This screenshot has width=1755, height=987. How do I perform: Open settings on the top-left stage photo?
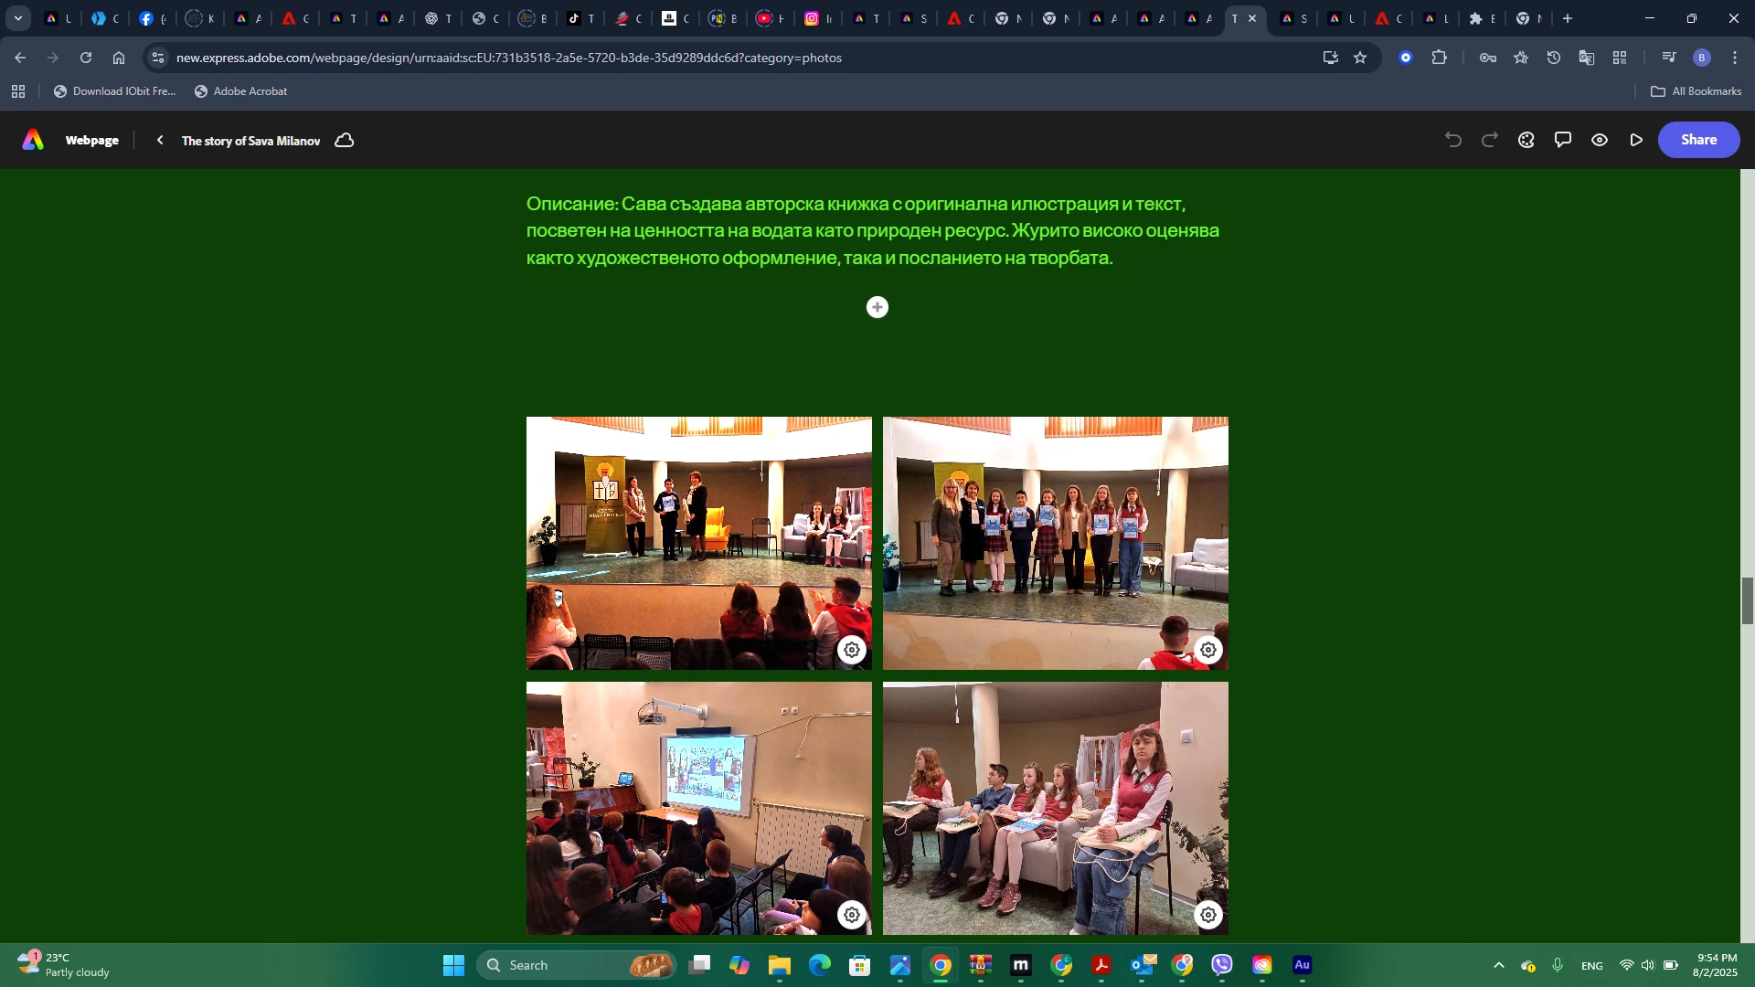tap(852, 650)
